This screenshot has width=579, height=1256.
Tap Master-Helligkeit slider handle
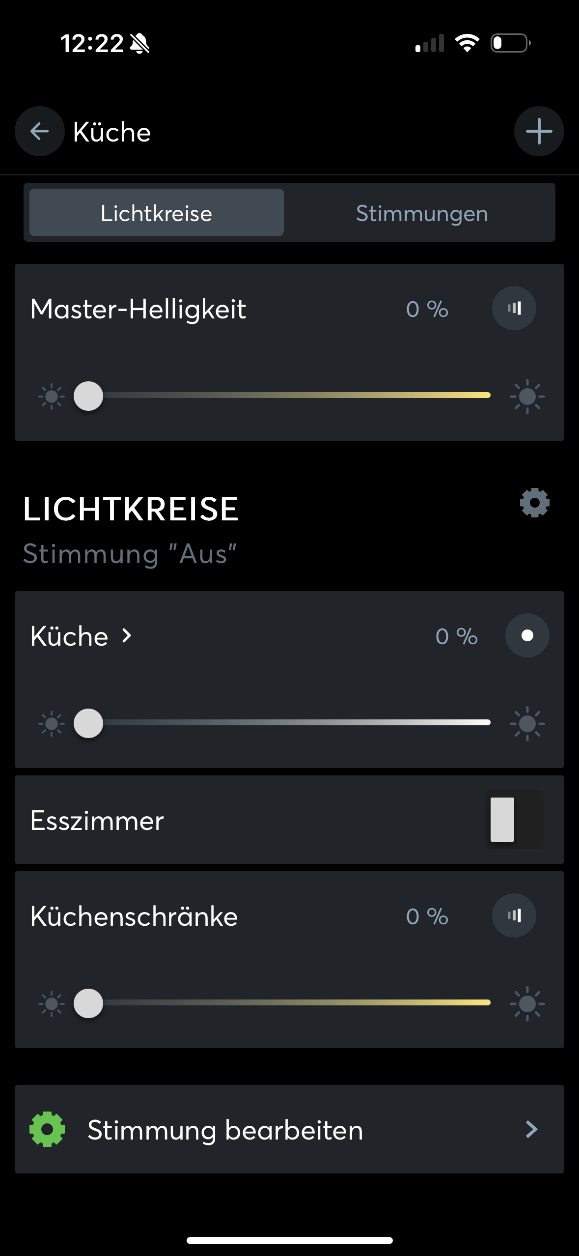[x=88, y=396]
